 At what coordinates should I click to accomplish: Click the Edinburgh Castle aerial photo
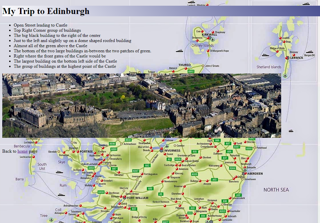point(142,105)
